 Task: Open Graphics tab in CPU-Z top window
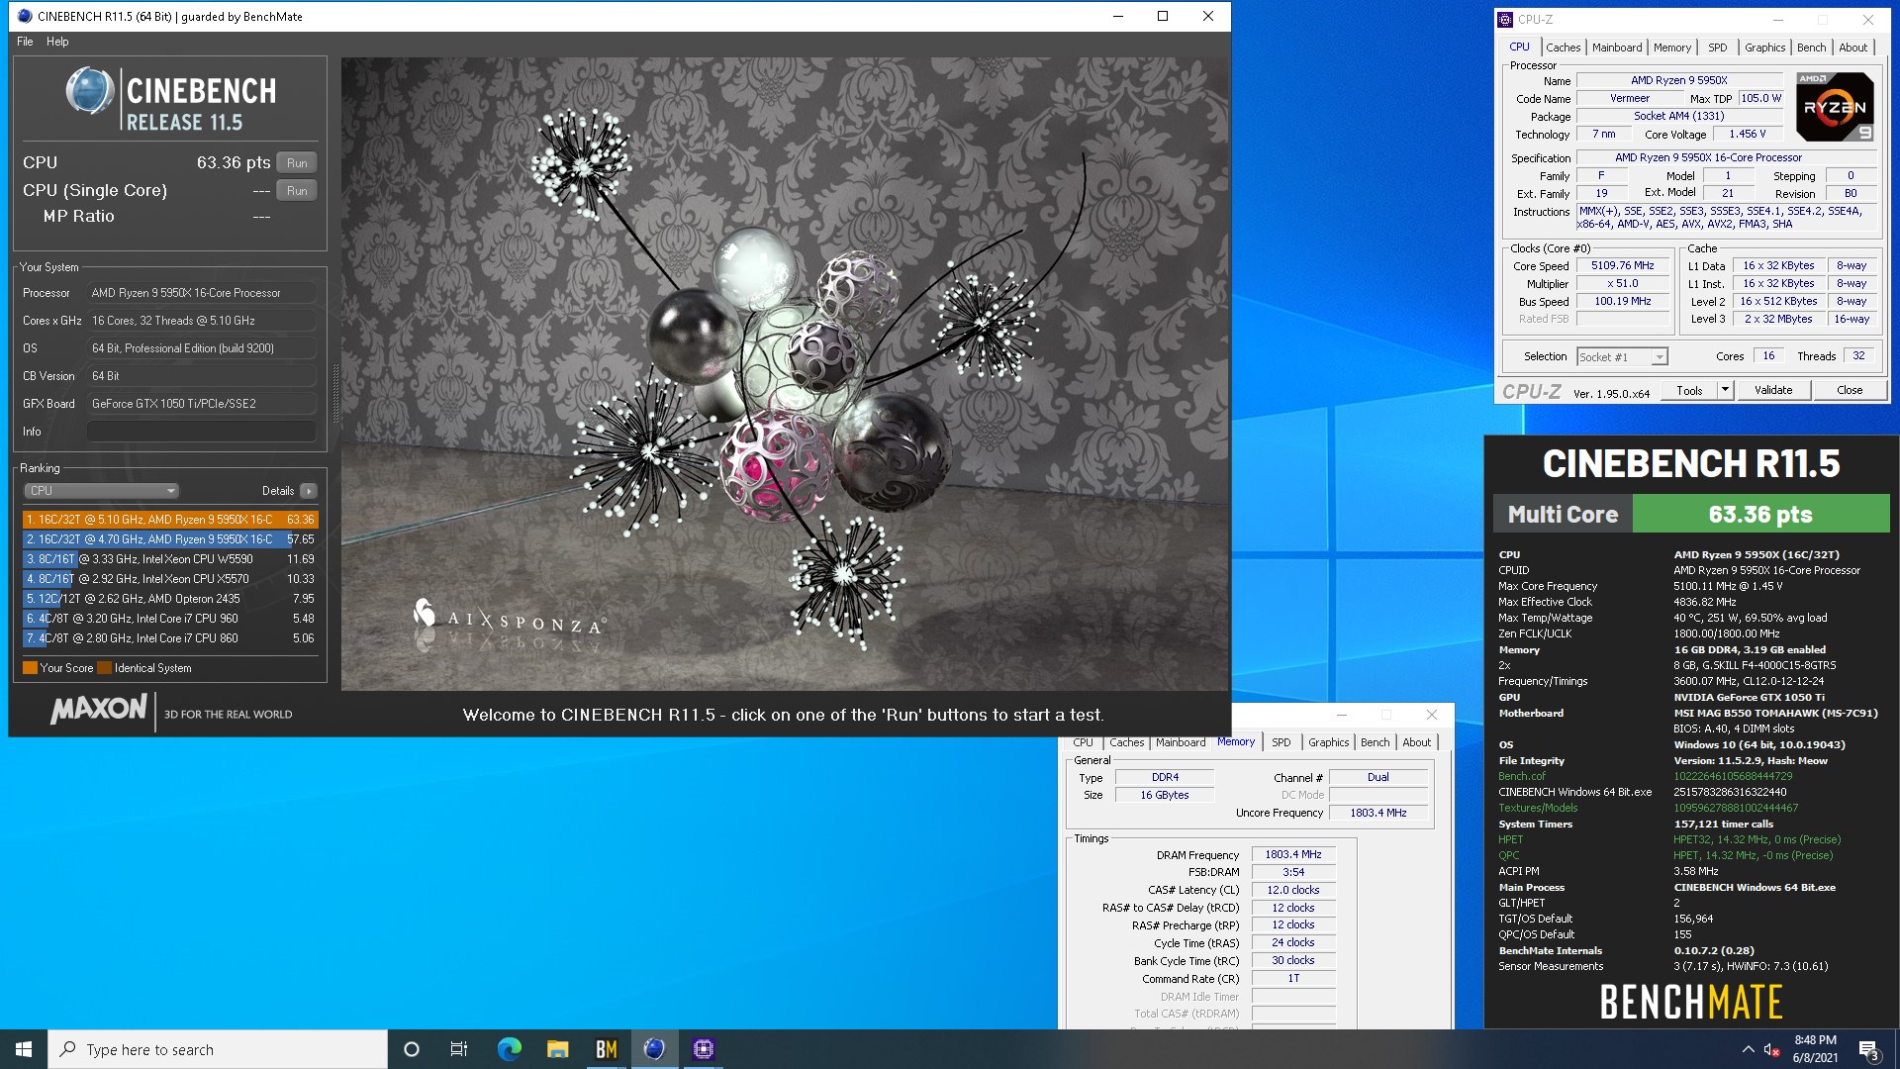coord(1764,48)
